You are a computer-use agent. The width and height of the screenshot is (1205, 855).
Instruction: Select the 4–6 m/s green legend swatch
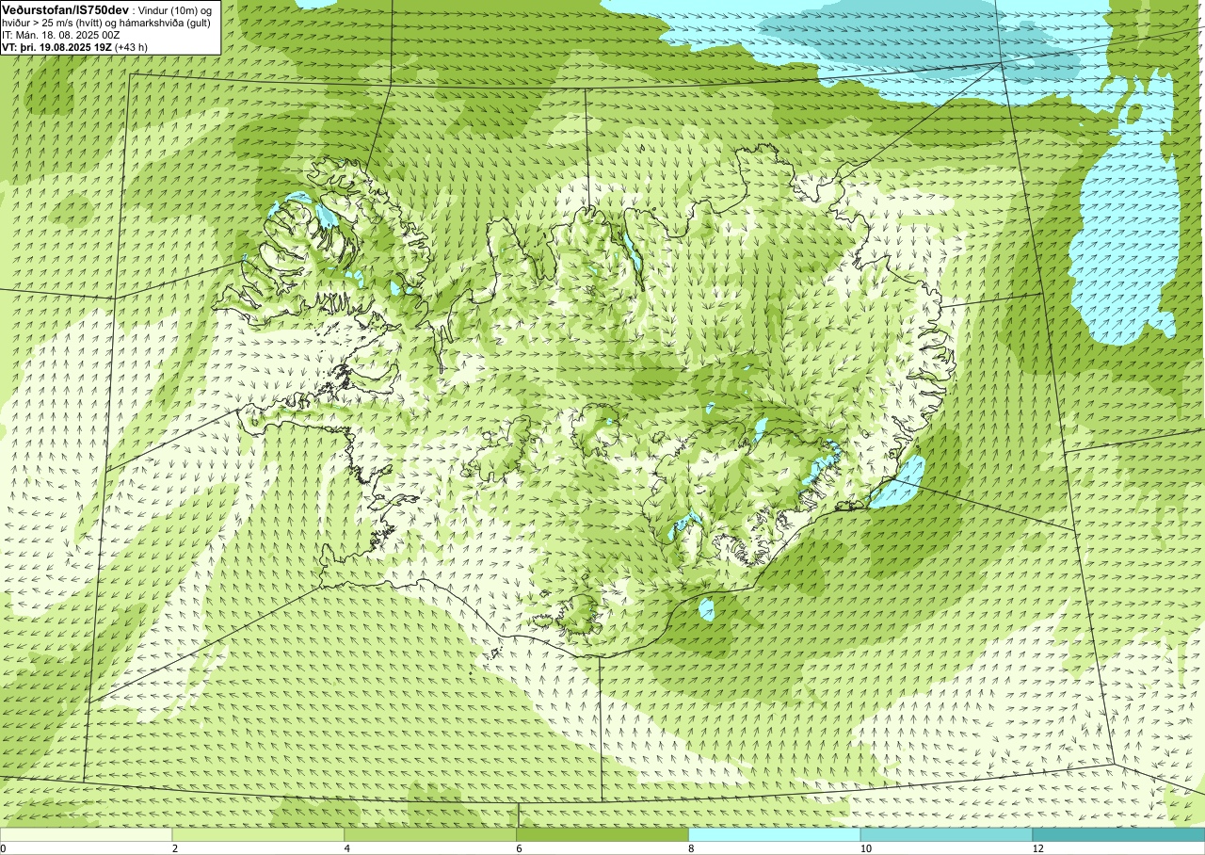tap(430, 834)
